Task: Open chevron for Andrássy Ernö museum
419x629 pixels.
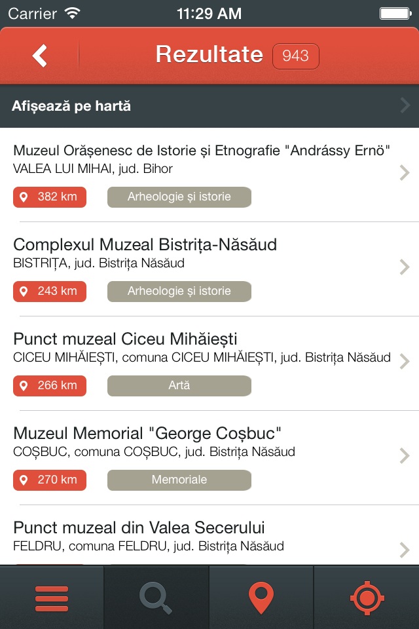Action: point(405,173)
